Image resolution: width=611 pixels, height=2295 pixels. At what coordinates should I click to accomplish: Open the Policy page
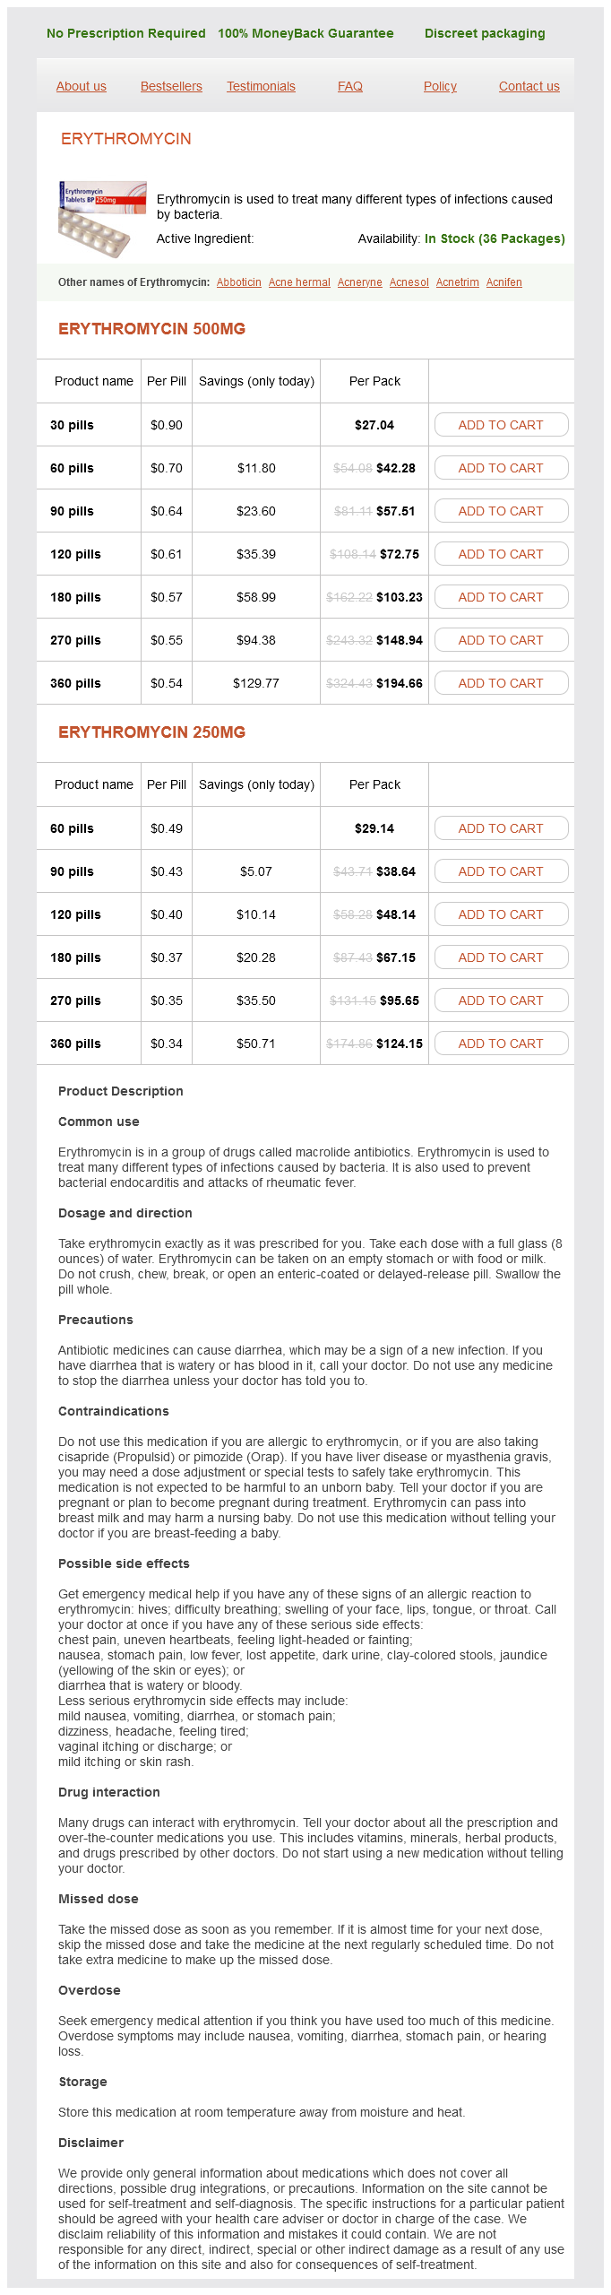click(x=440, y=86)
